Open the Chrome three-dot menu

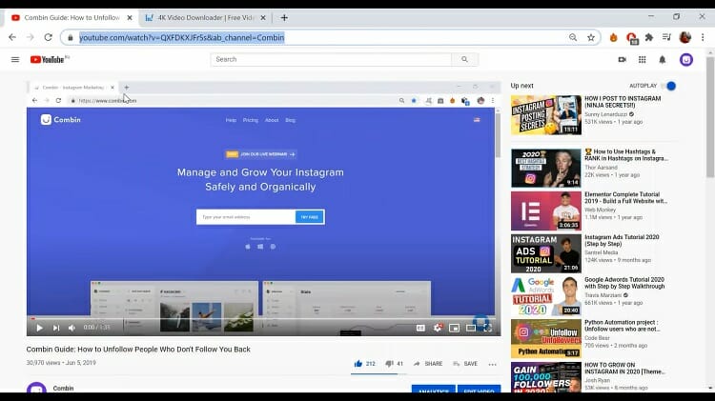coord(703,37)
